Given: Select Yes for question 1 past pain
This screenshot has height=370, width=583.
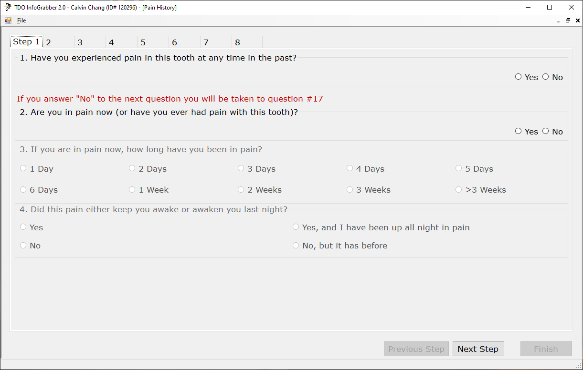Looking at the screenshot, I should tap(519, 77).
